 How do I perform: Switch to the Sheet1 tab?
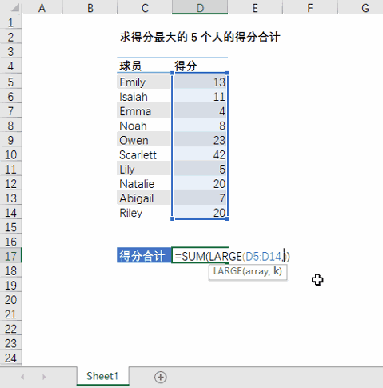102,376
